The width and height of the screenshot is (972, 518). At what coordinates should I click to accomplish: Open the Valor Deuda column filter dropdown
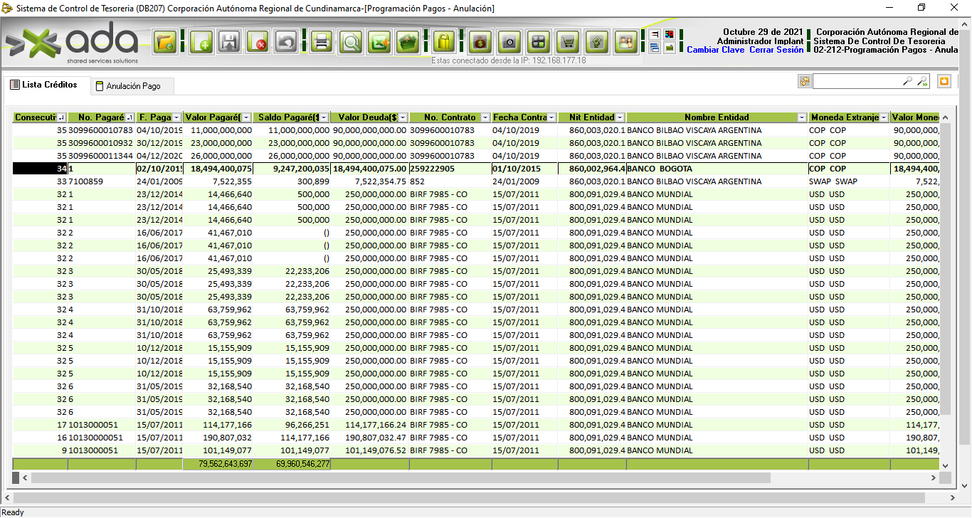(x=403, y=117)
